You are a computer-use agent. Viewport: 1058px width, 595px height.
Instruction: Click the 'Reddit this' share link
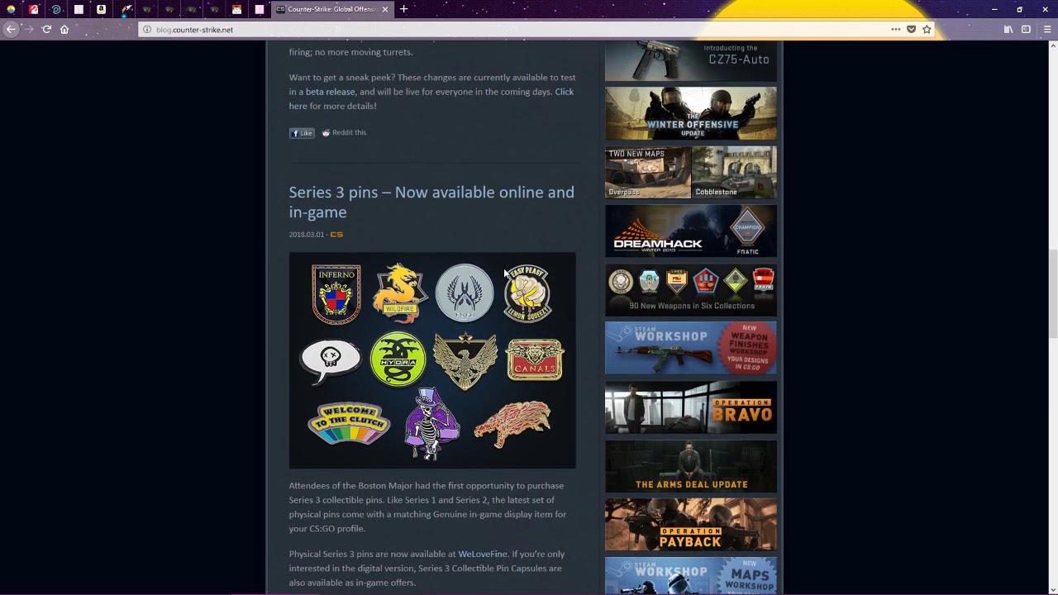click(344, 132)
